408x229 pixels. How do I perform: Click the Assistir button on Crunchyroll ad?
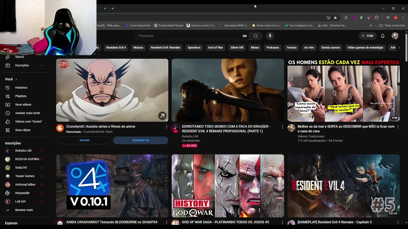(x=84, y=140)
